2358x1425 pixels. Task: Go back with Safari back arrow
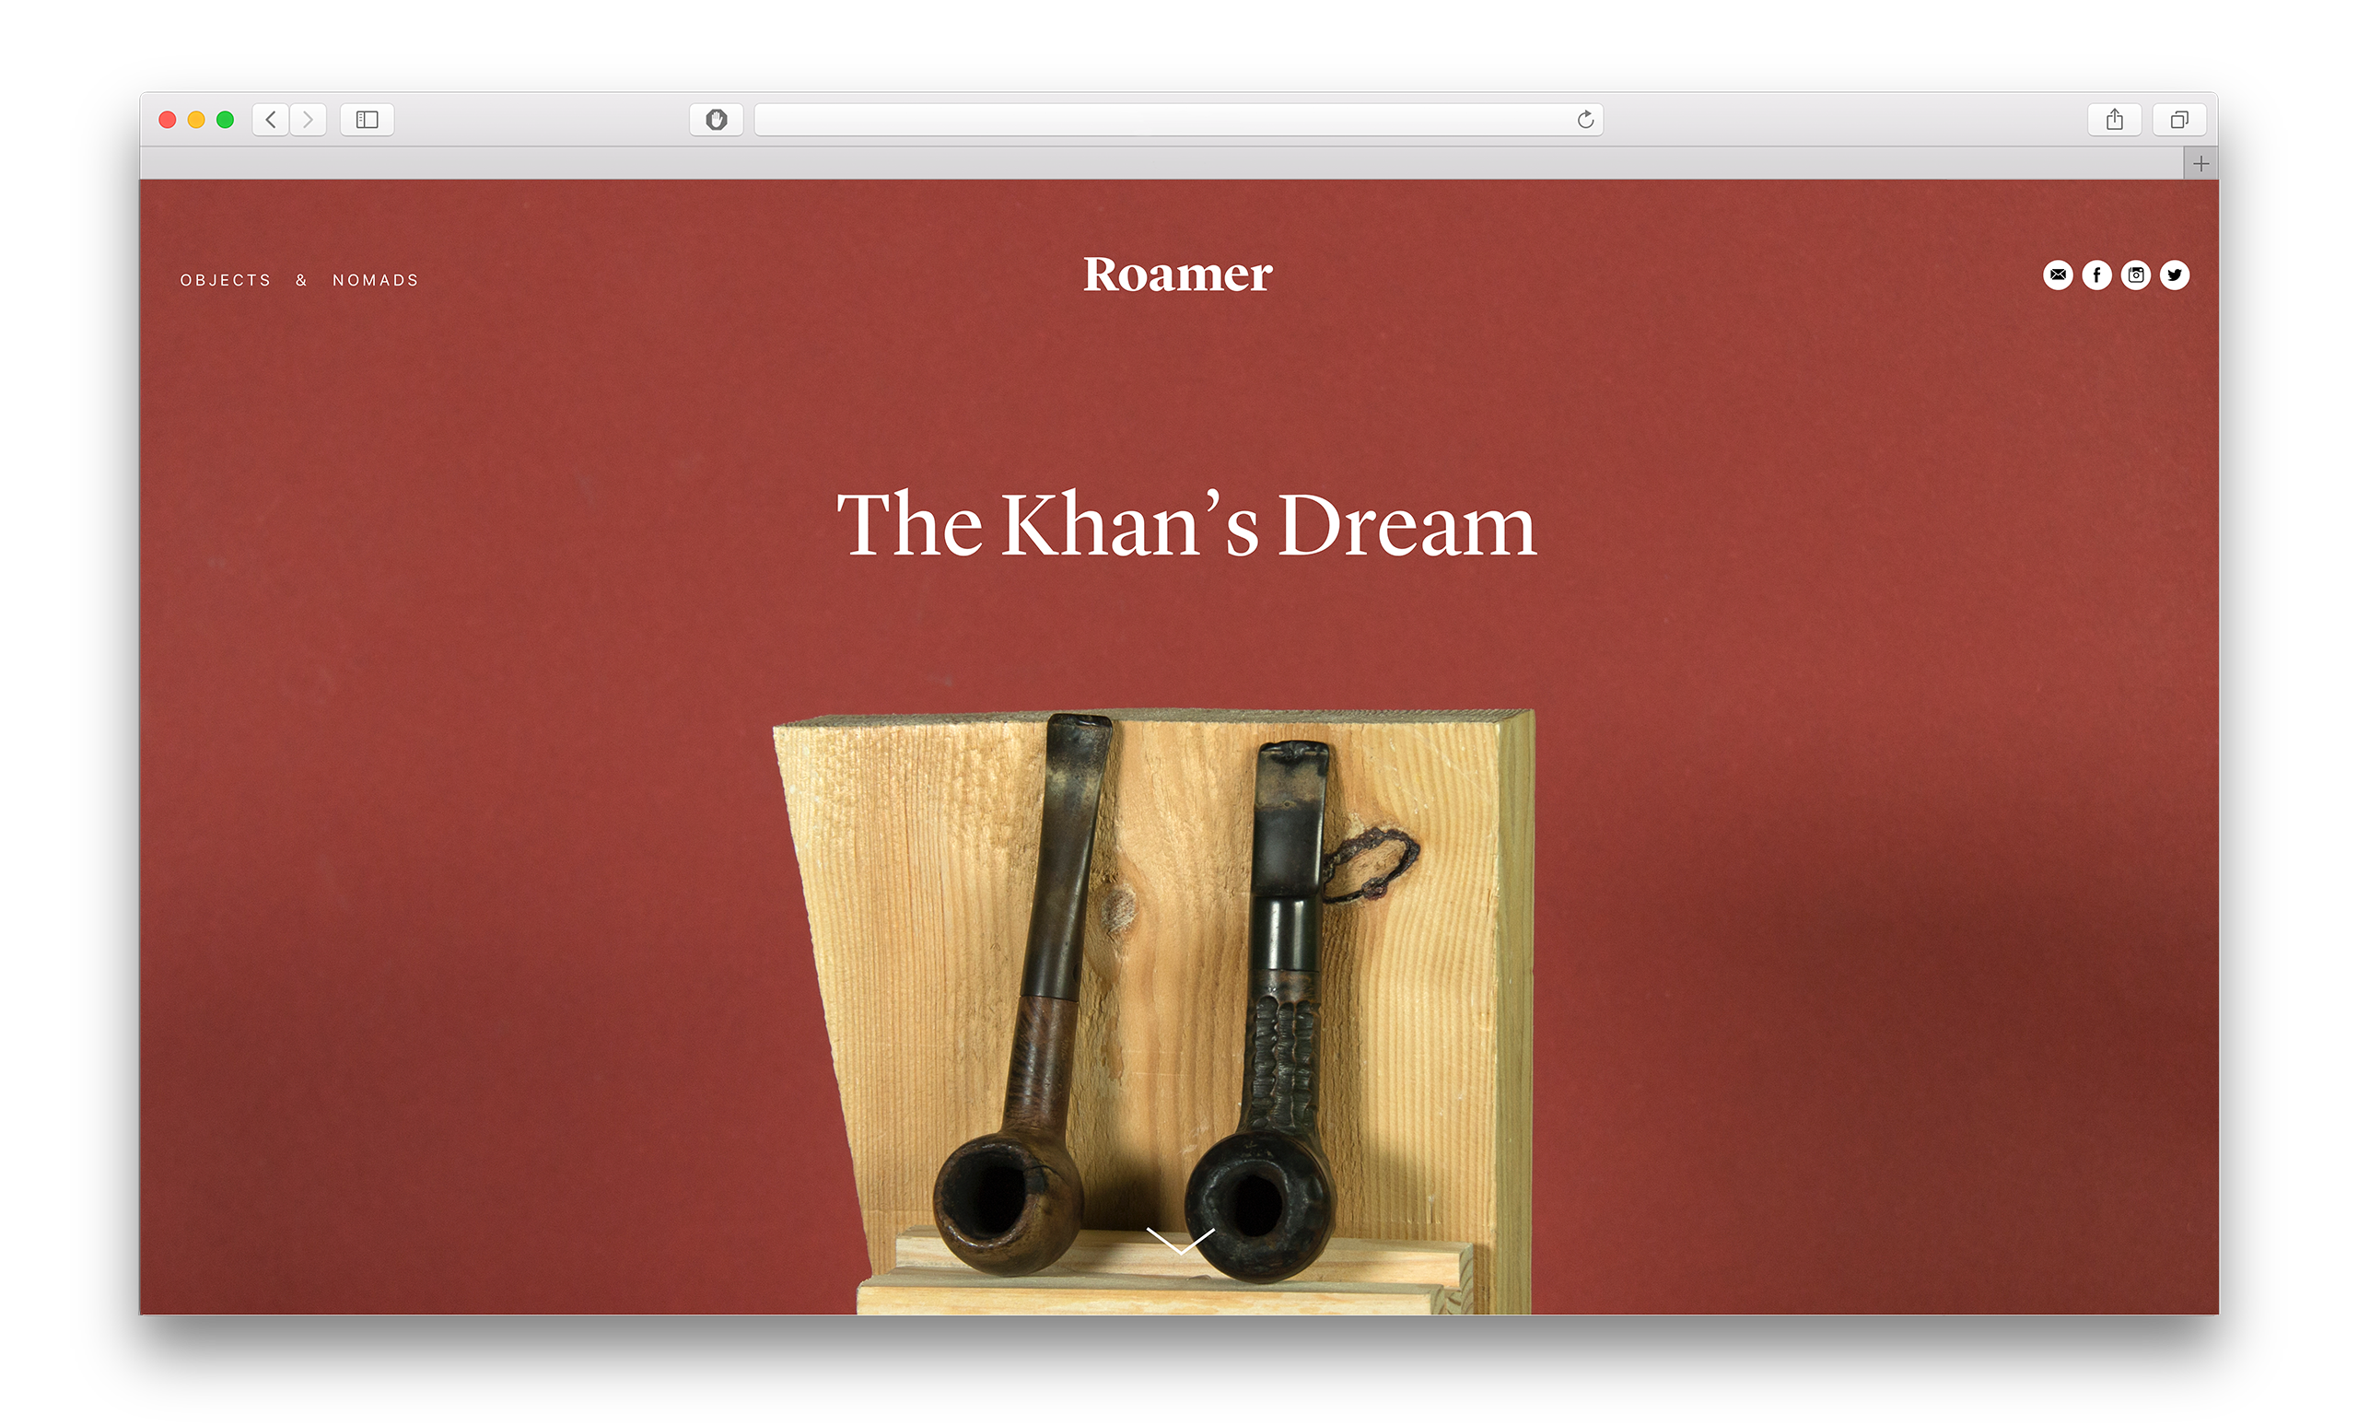coord(271,120)
